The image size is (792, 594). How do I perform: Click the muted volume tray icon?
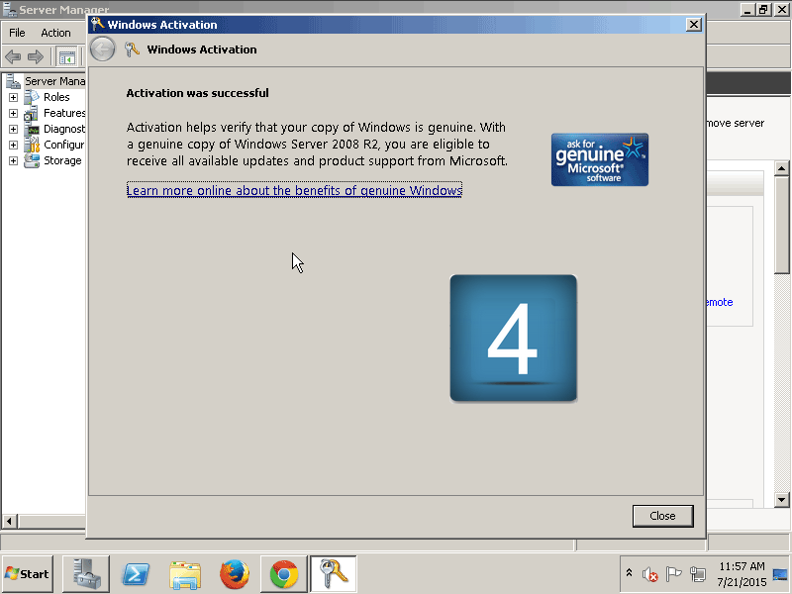[649, 574]
